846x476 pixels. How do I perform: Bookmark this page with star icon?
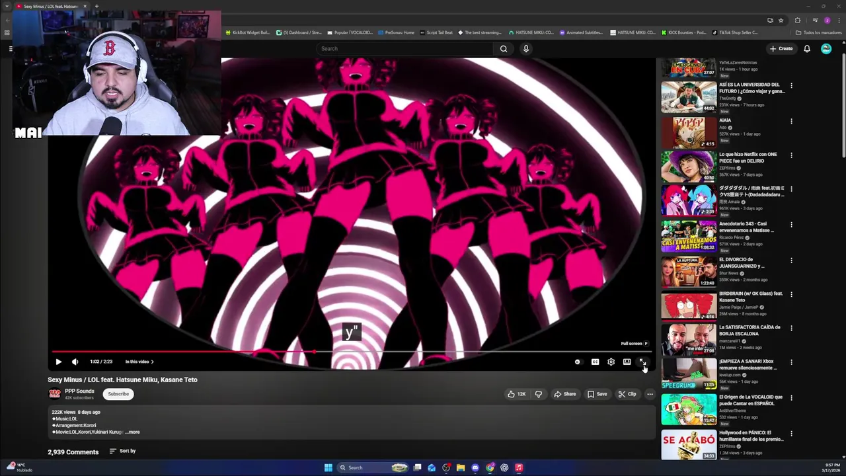point(781,20)
